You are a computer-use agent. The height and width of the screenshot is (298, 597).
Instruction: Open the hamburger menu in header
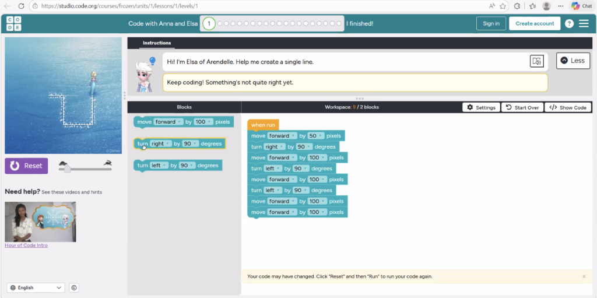click(x=584, y=23)
